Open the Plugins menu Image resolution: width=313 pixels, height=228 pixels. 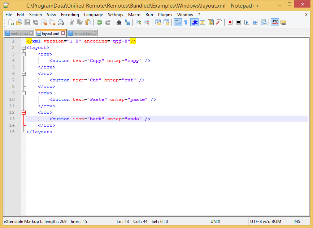point(165,15)
